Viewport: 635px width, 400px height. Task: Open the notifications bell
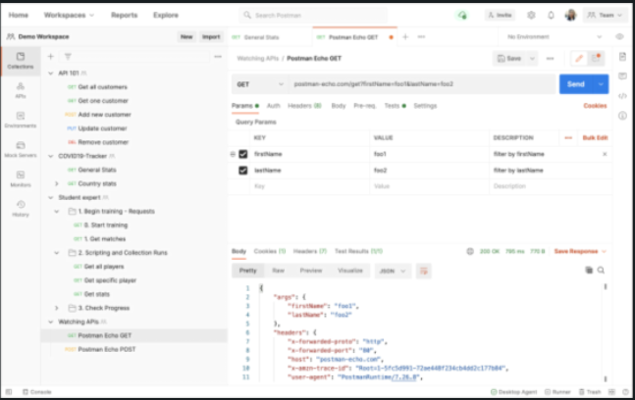(551, 16)
